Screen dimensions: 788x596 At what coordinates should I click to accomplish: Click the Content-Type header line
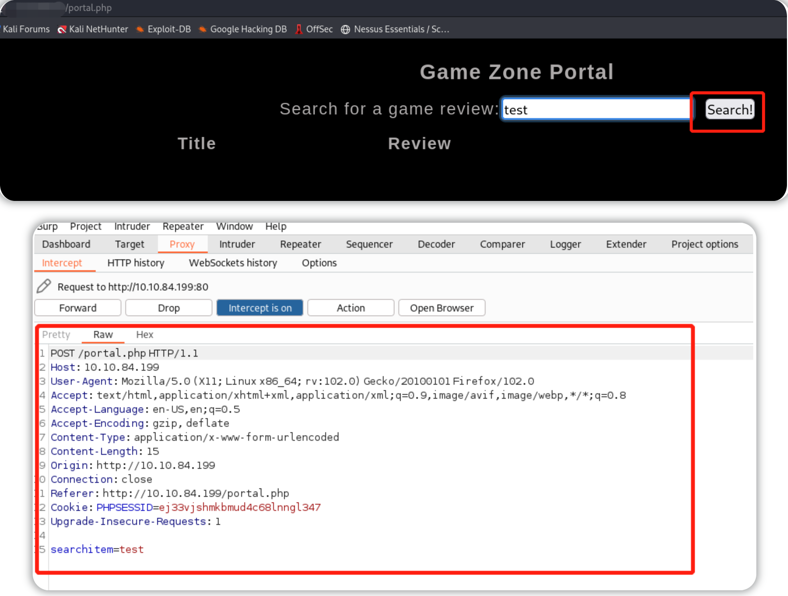pyautogui.click(x=195, y=437)
